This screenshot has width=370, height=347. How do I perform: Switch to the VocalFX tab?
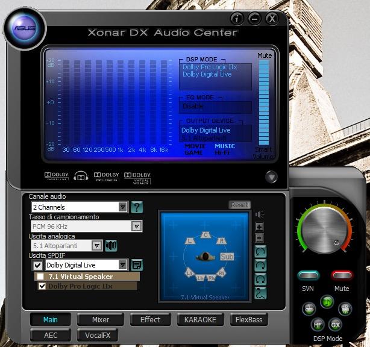[98, 335]
